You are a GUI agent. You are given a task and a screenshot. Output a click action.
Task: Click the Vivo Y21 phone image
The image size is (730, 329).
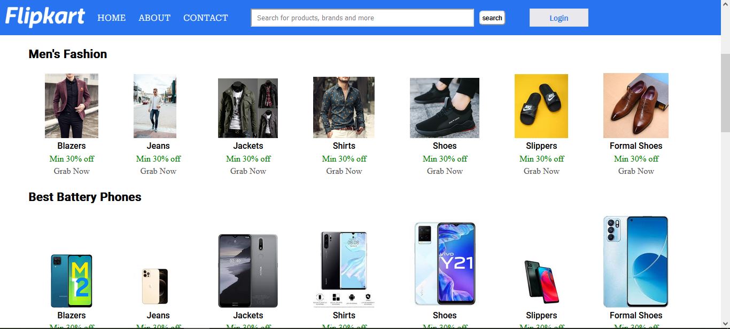pos(445,262)
